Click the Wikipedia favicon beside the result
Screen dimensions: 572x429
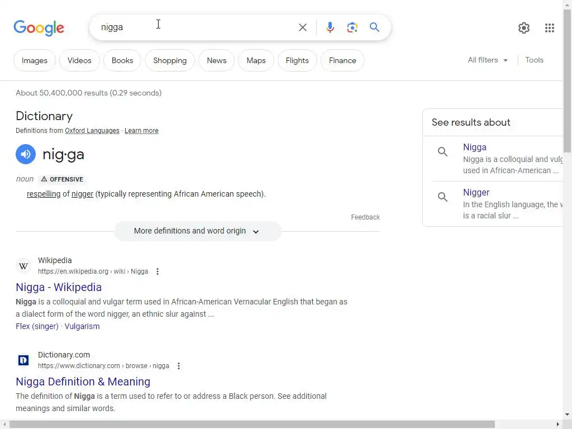(x=23, y=266)
